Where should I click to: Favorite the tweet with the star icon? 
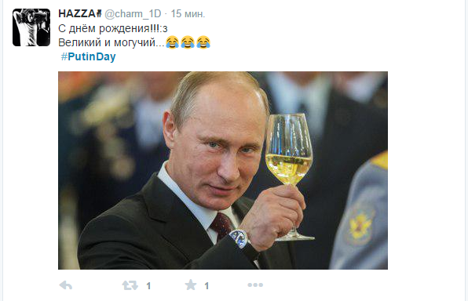[191, 285]
